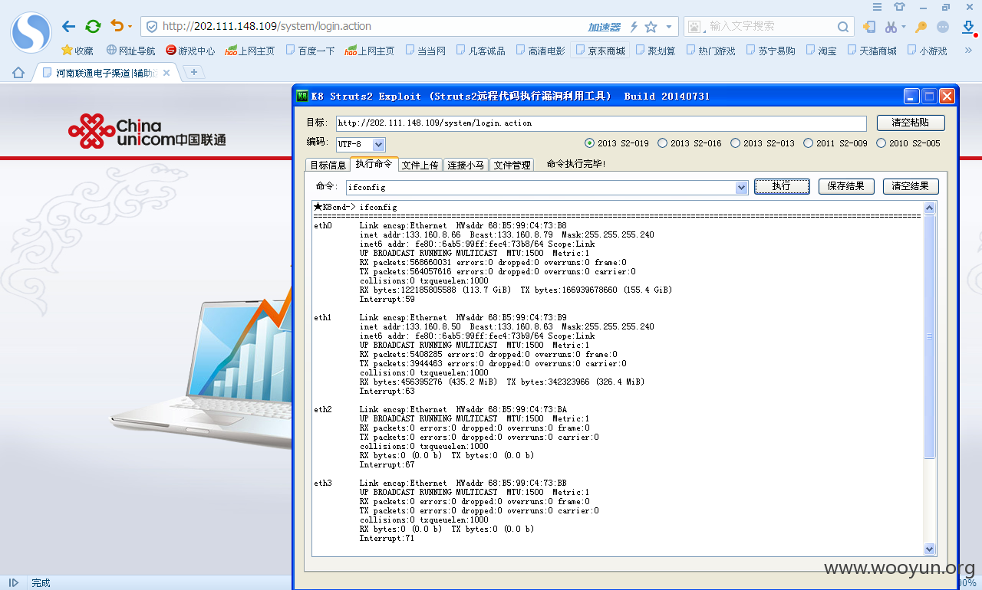Viewport: 982px width, 590px height.
Task: Click the browser address bar URL
Action: click(x=267, y=26)
